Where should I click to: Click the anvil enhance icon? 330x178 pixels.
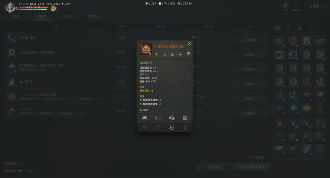[x=145, y=128]
